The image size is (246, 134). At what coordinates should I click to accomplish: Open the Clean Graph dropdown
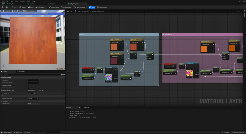54,7
